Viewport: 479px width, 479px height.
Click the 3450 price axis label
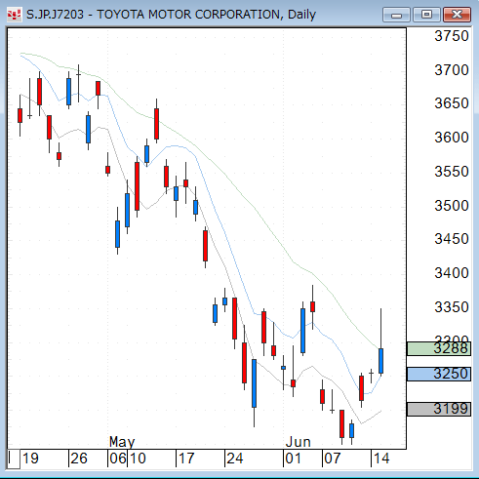(452, 239)
